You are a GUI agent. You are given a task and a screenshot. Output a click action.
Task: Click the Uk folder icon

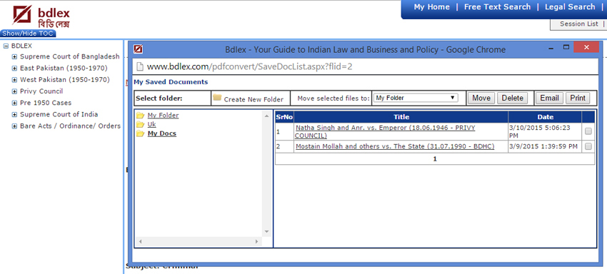click(140, 124)
